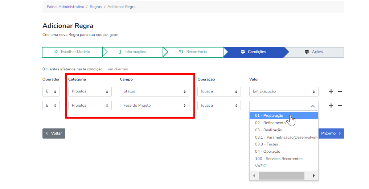Image resolution: width=369 pixels, height=189 pixels.
Task: Add condition after Fase do Projeto row
Action: coord(331,106)
